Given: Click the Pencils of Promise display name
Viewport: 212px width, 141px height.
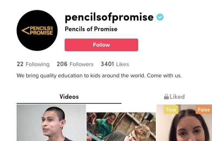Looking at the screenshot, I should [x=91, y=29].
